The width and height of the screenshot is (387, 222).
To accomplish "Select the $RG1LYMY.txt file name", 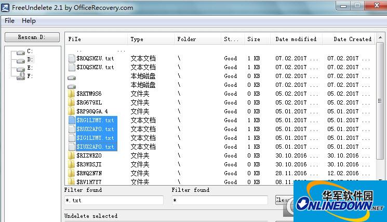I will pos(95,120).
